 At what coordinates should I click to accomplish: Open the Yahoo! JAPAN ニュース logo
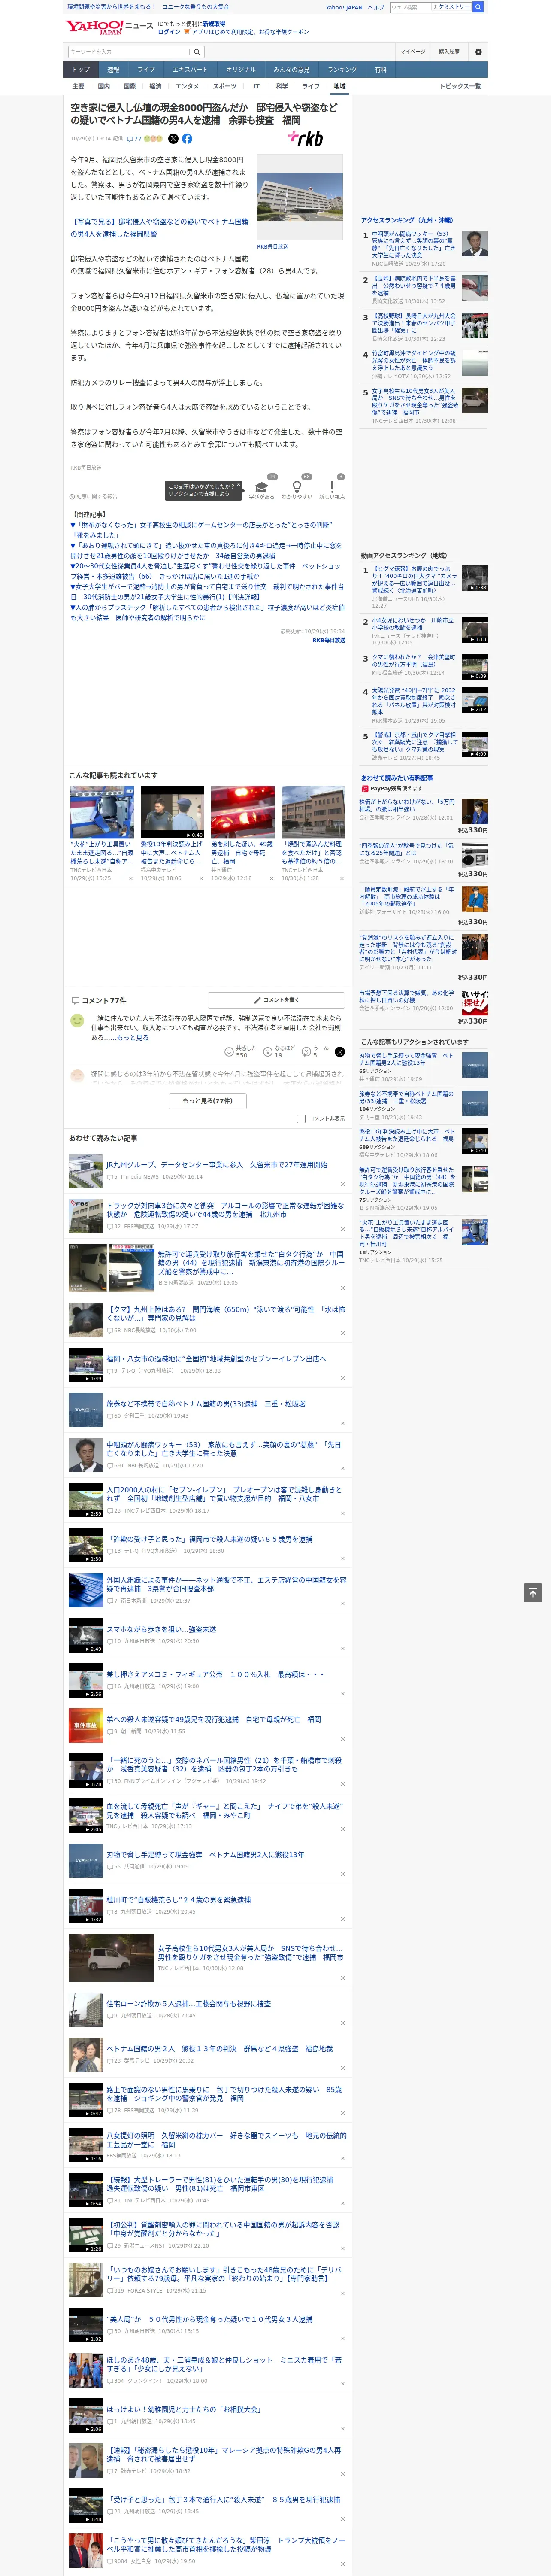click(x=109, y=27)
